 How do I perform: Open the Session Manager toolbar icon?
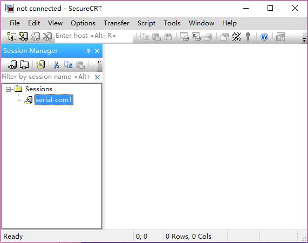click(x=12, y=37)
